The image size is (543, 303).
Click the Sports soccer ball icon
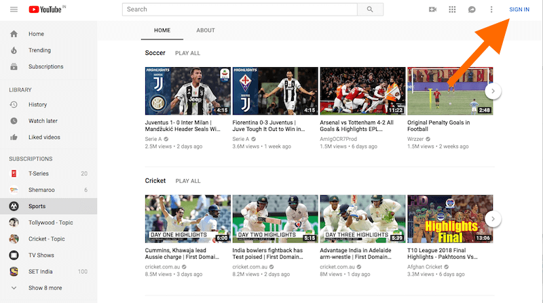[x=14, y=206]
